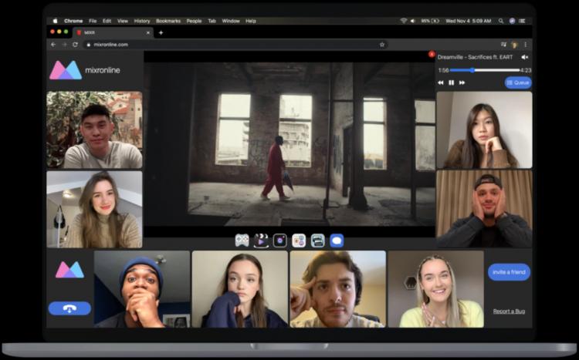Bookmark this page with the star
The height and width of the screenshot is (360, 579).
tap(382, 45)
